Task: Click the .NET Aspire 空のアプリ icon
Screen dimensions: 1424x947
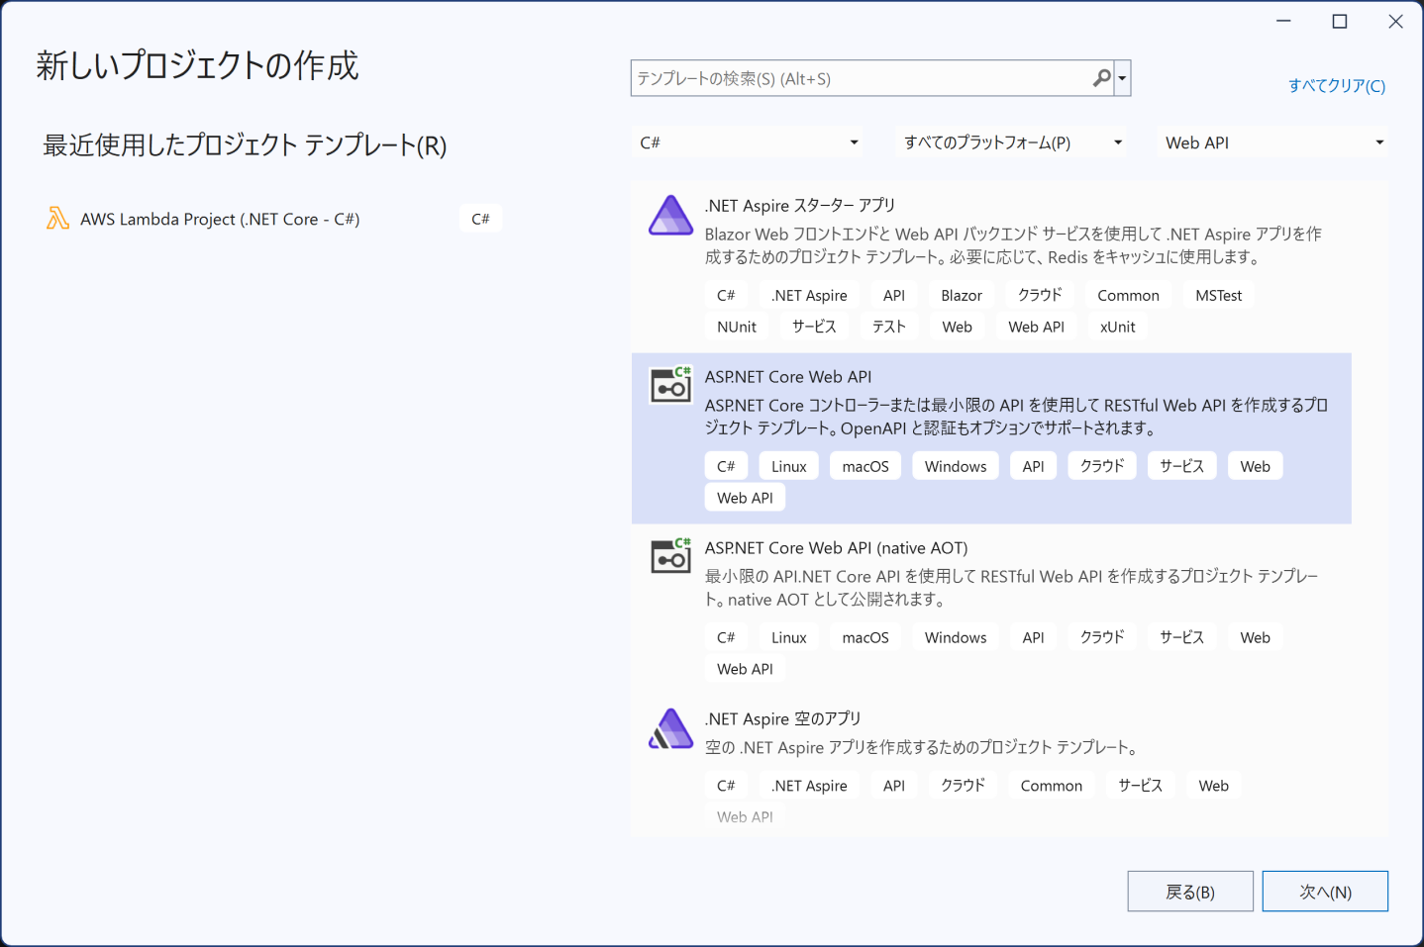Action: [670, 729]
